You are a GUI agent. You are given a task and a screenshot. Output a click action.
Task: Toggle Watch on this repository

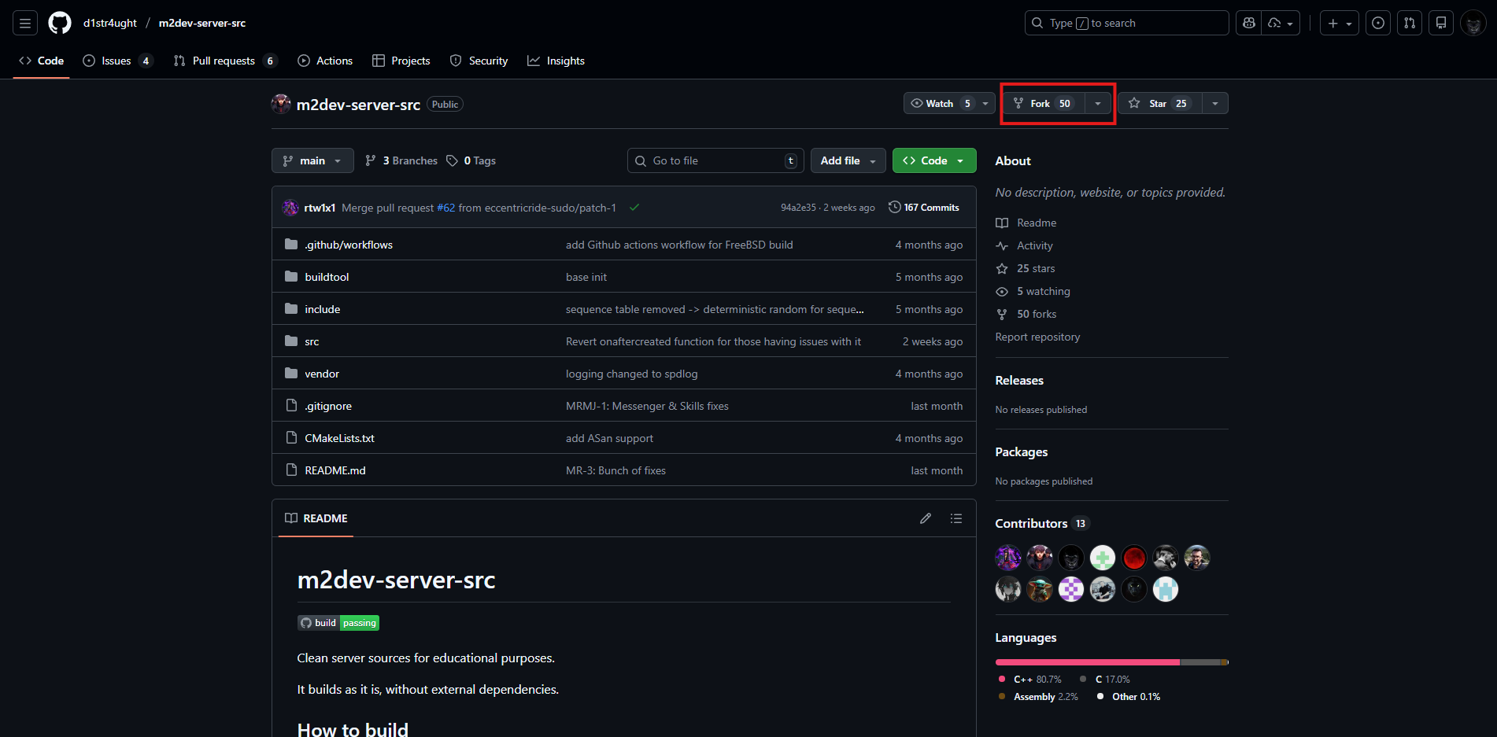click(x=941, y=104)
